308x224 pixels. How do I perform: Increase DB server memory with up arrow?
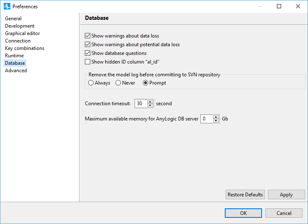(x=216, y=117)
